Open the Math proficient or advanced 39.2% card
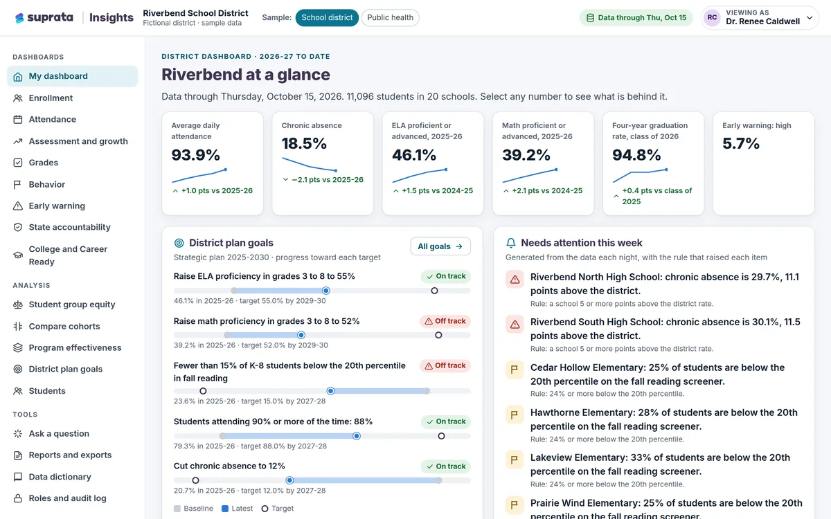This screenshot has width=831, height=519. pyautogui.click(x=543, y=163)
